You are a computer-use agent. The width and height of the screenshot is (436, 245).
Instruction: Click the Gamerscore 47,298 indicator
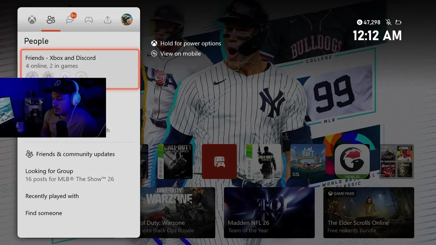(369, 22)
